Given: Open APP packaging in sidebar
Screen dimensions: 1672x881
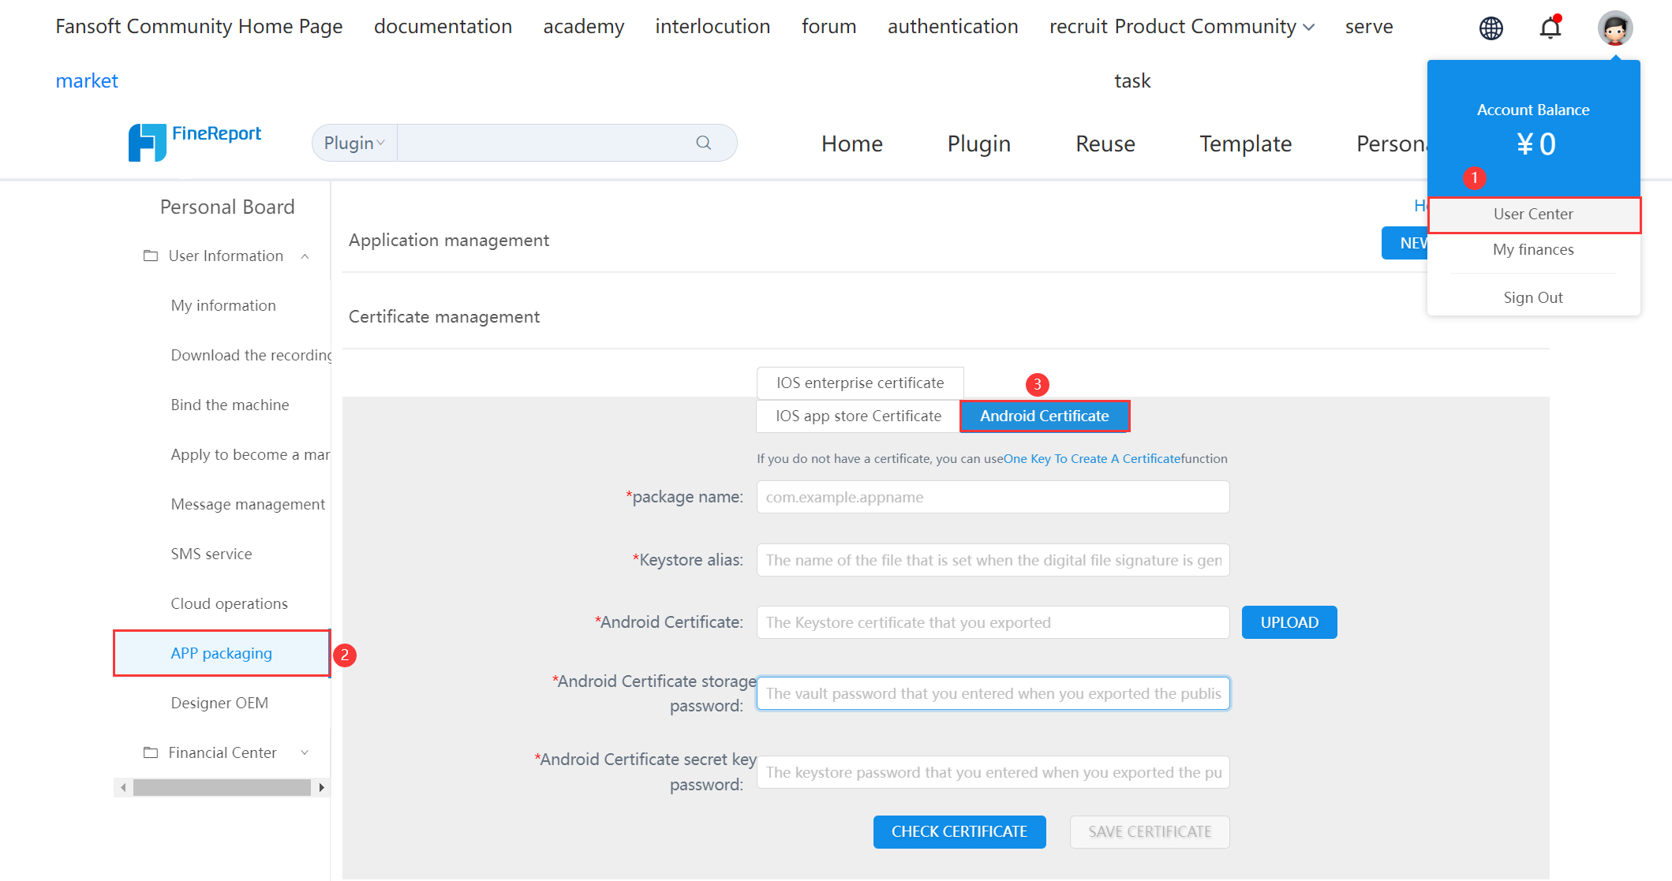Looking at the screenshot, I should 222,653.
